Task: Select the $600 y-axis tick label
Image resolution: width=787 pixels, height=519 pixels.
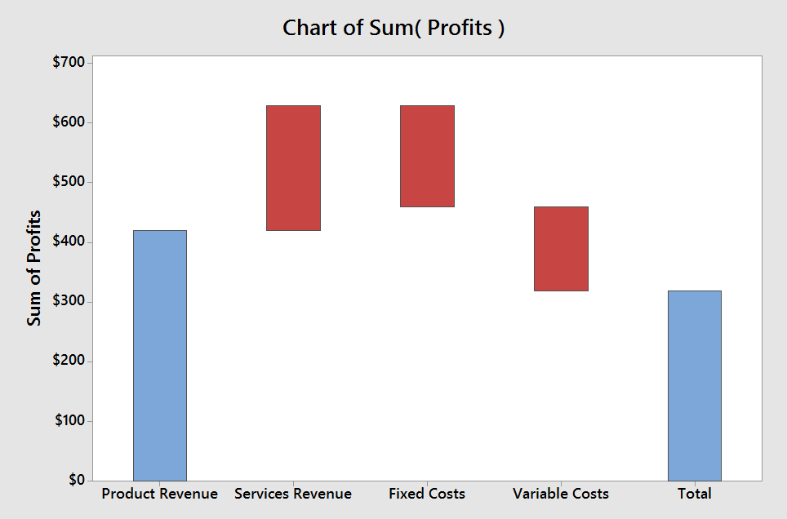Action: pos(70,122)
